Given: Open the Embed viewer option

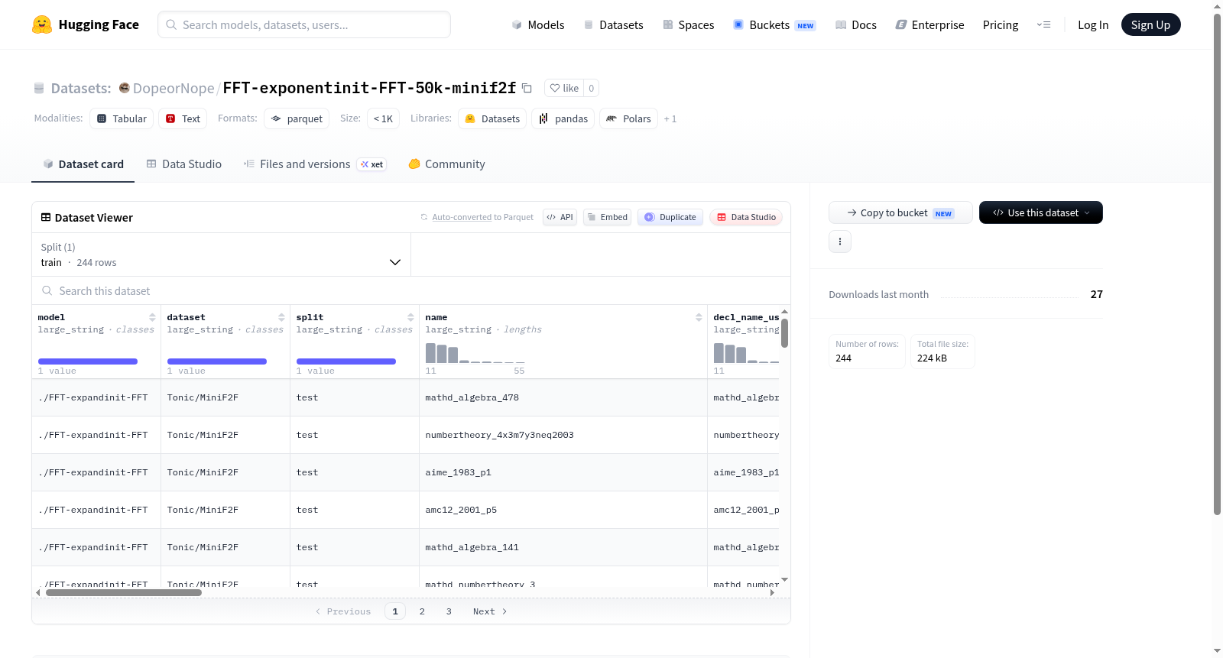Looking at the screenshot, I should click(608, 217).
